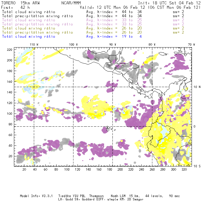202x202 pixels.
Task: Click the "0" equator latitude label
Action: 194,126
